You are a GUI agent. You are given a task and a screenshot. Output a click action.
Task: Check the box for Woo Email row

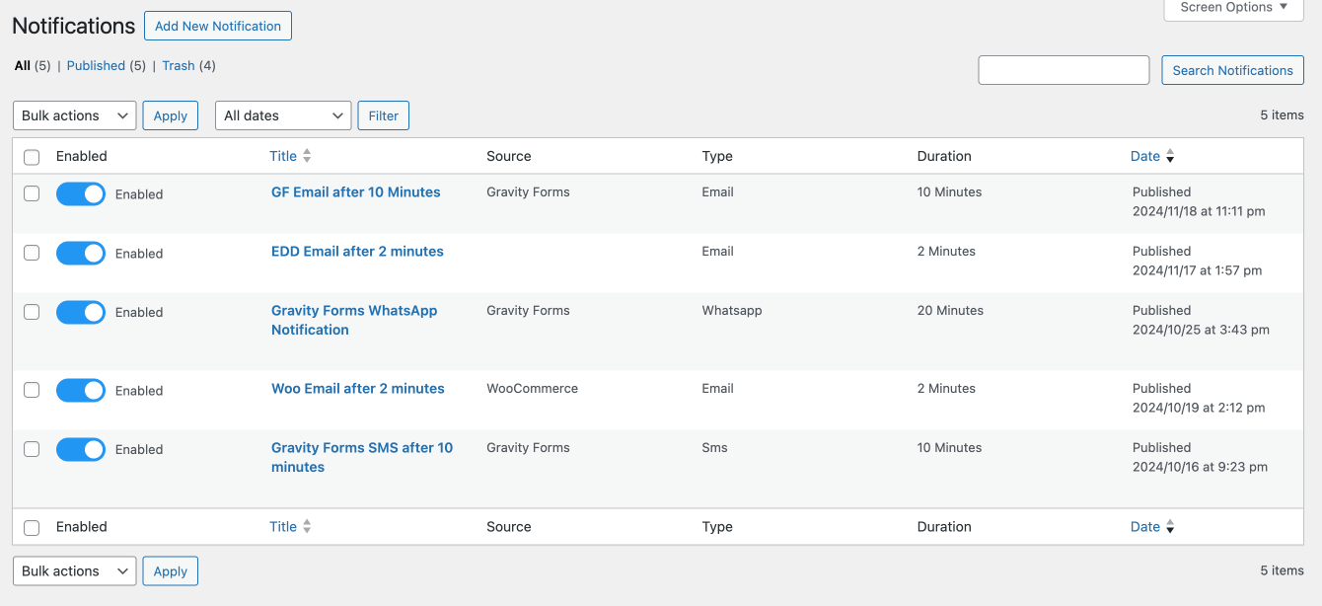[x=32, y=390]
